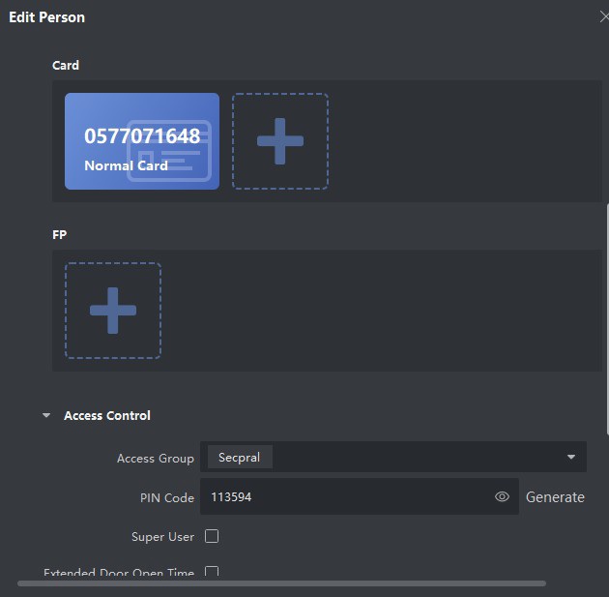Click the plus icon to add a card

[x=279, y=141]
